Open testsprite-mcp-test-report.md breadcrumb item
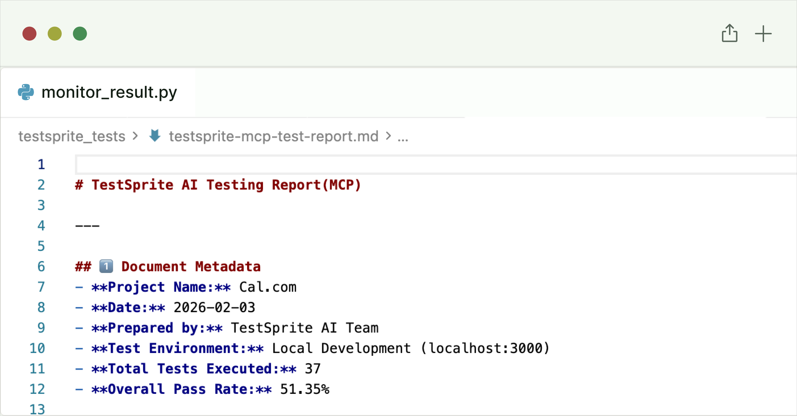This screenshot has height=416, width=797. pyautogui.click(x=274, y=136)
